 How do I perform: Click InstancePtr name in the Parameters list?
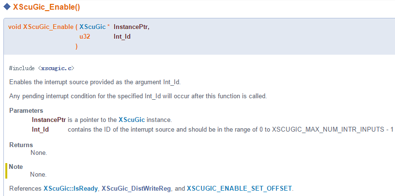click(x=48, y=120)
